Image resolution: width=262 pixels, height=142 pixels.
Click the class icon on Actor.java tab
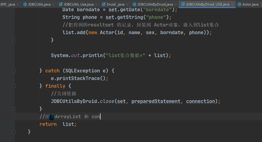[x=239, y=4]
